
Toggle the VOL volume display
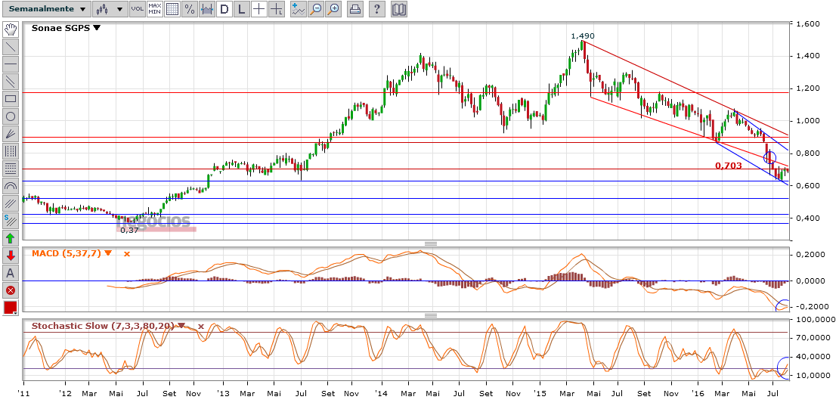point(137,9)
